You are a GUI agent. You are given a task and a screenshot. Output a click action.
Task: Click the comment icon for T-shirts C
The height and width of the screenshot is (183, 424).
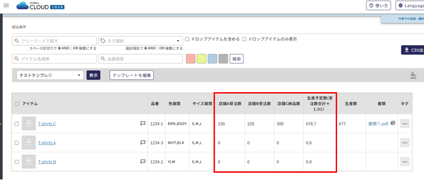(x=143, y=123)
